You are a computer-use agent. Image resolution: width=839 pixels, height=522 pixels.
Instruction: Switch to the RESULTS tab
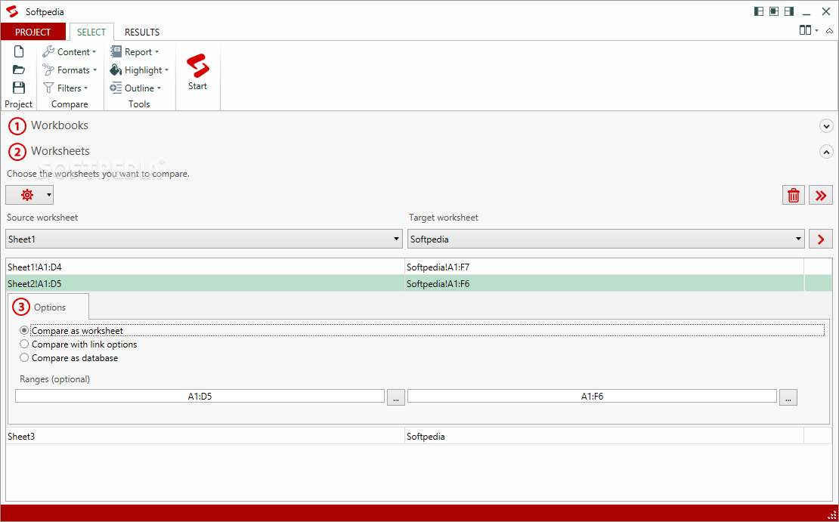(x=142, y=32)
